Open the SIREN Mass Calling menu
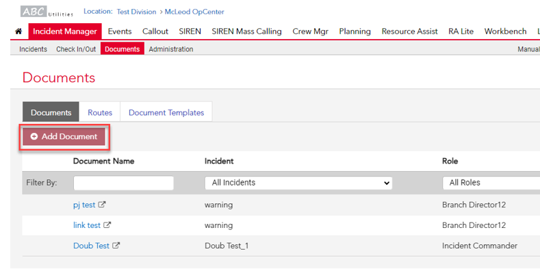The width and height of the screenshot is (540, 269). click(x=246, y=31)
